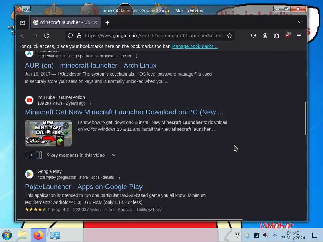Image resolution: width=323 pixels, height=242 pixels.
Task: Open the clock showing 01:40
Action: 293,235
